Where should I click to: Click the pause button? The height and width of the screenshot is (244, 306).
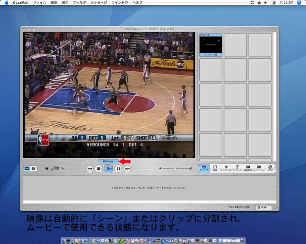pos(118,169)
